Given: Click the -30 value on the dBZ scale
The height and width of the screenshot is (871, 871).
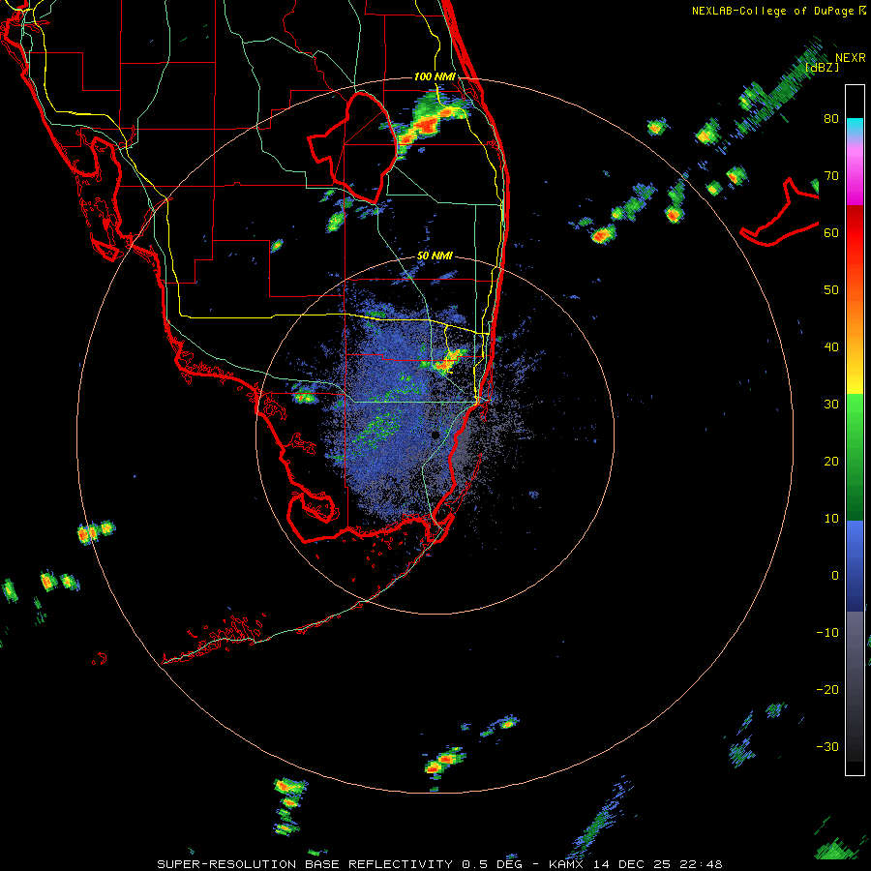Looking at the screenshot, I should coord(827,746).
